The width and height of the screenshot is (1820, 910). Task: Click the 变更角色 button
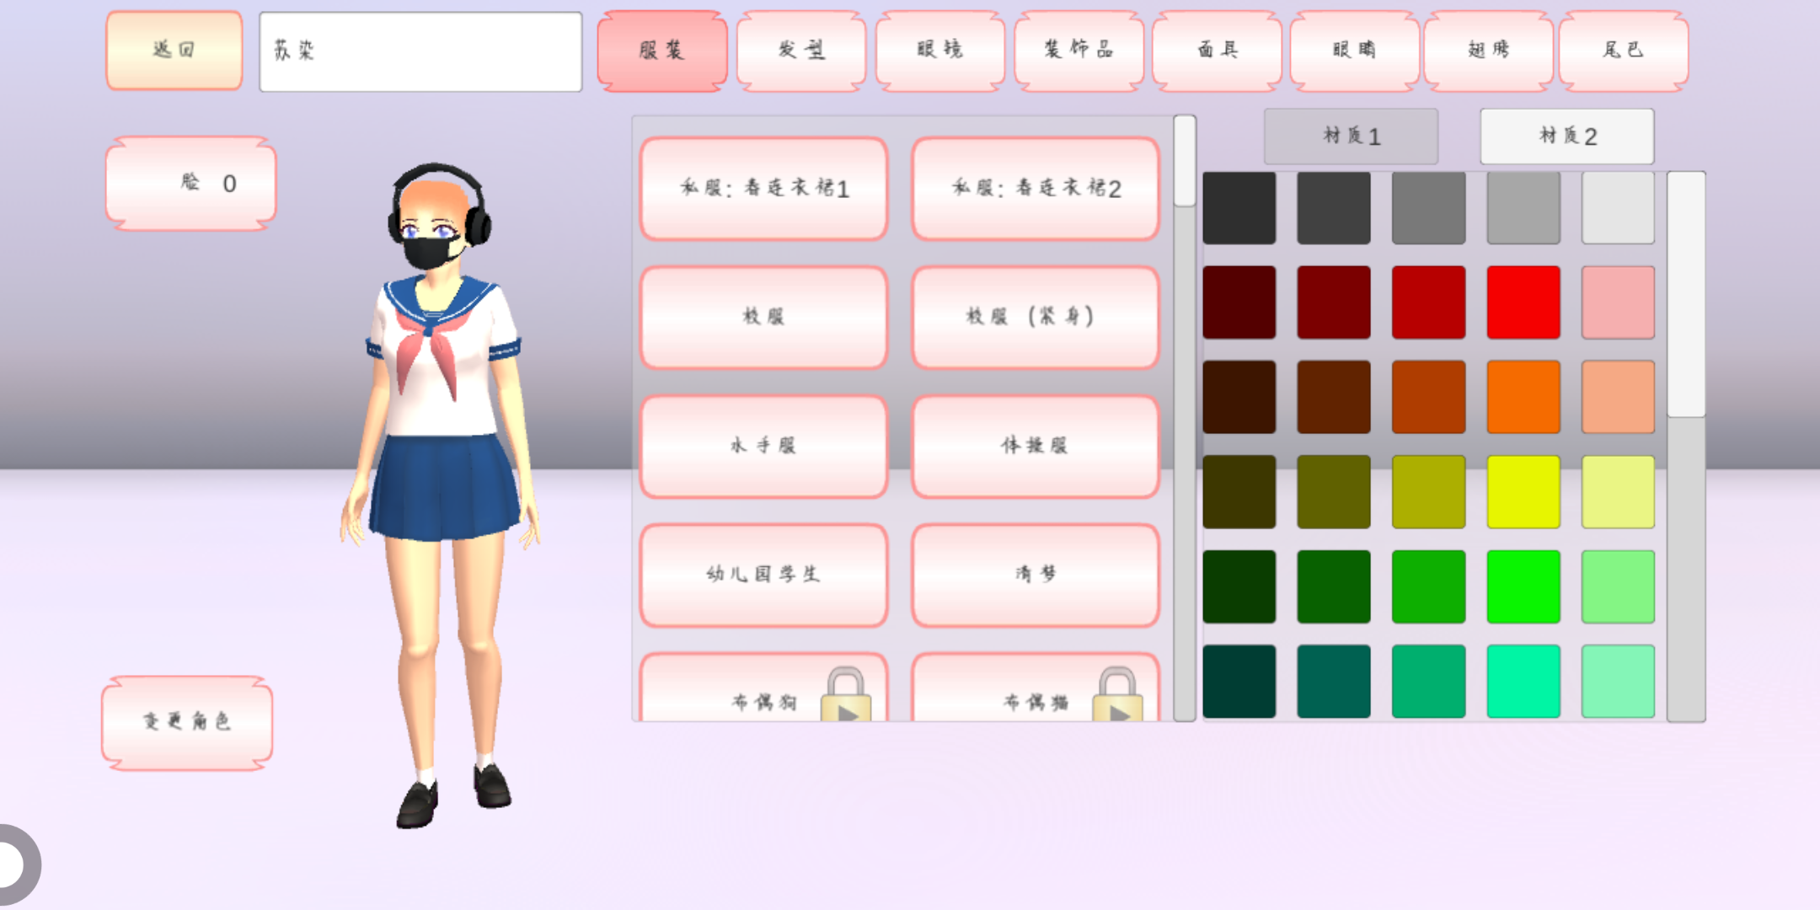click(x=187, y=722)
